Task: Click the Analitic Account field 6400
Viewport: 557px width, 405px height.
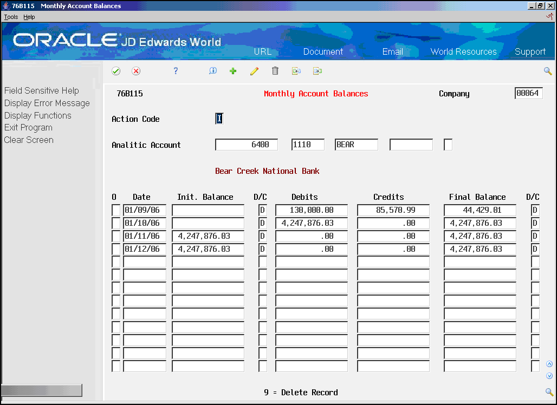Action: click(247, 145)
